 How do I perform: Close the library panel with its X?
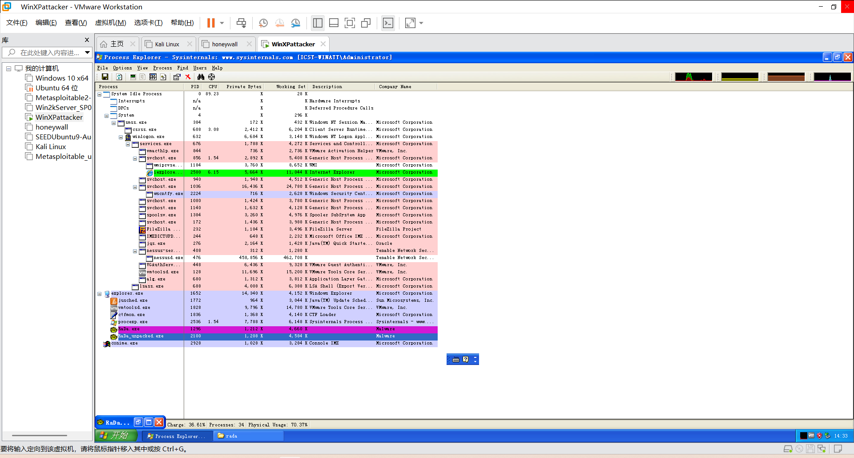coord(87,40)
